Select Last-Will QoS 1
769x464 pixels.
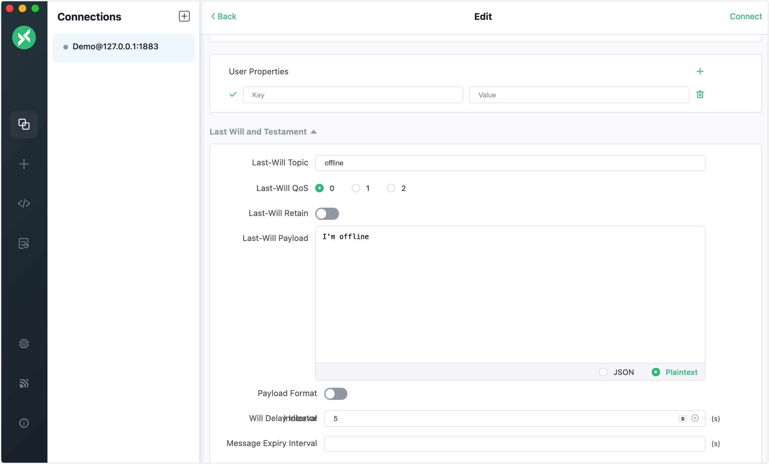pos(356,188)
